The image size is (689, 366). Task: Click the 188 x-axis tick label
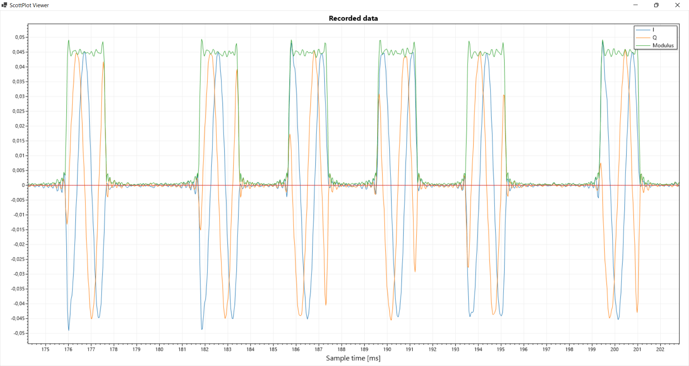tap(341, 349)
